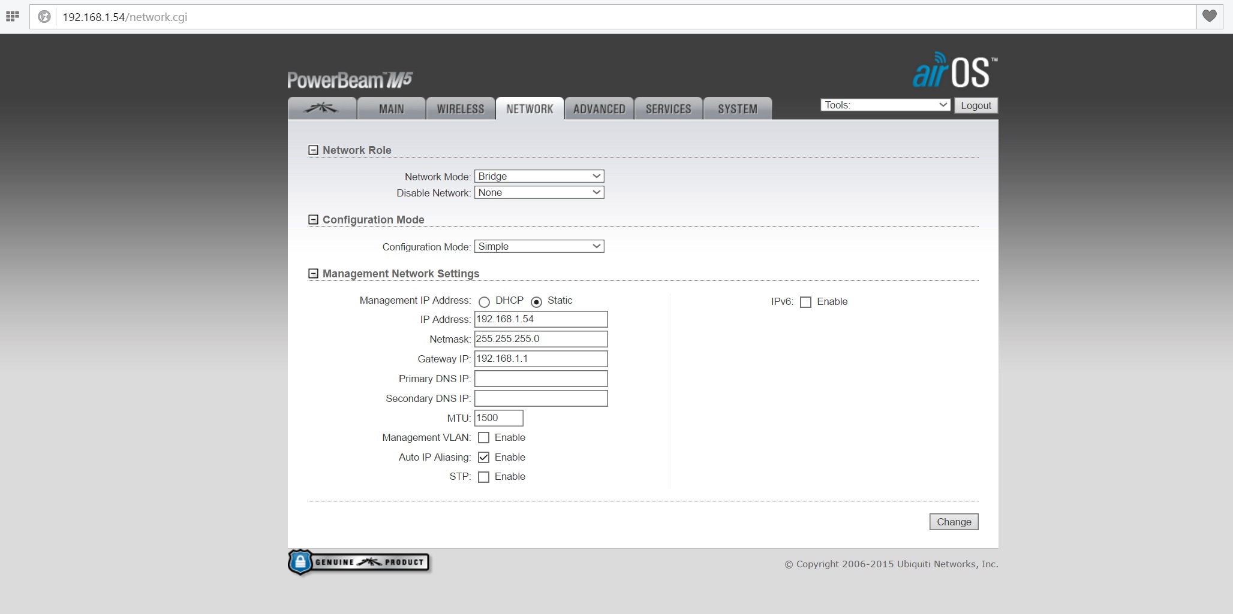
Task: Click the IP Address field
Action: tap(541, 319)
